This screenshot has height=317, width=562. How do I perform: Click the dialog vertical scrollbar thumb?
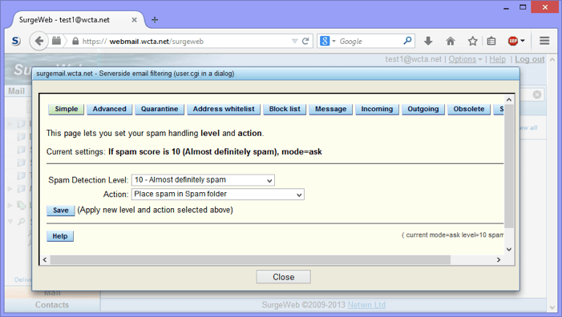coord(509,167)
